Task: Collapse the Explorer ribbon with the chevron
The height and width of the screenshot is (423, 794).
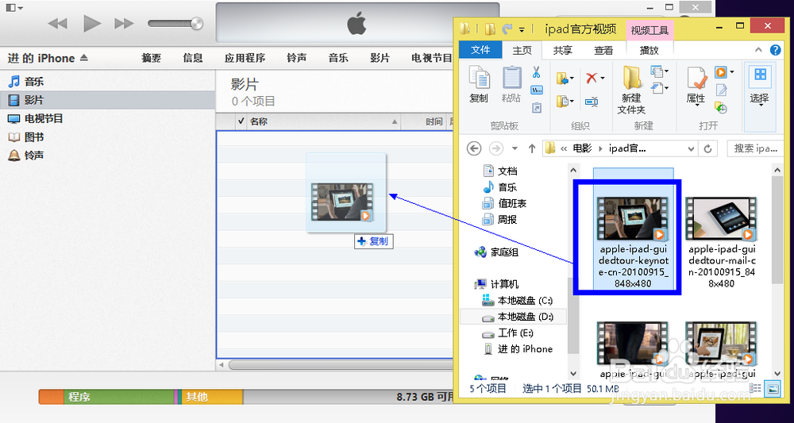Action: pyautogui.click(x=758, y=49)
